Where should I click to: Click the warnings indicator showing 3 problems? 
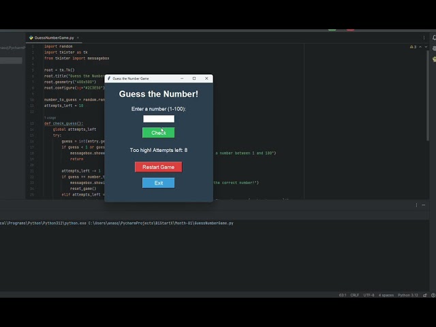point(414,47)
